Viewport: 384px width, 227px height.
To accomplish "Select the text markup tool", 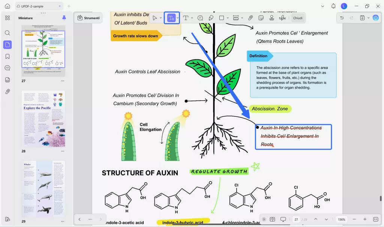I will (171, 18).
